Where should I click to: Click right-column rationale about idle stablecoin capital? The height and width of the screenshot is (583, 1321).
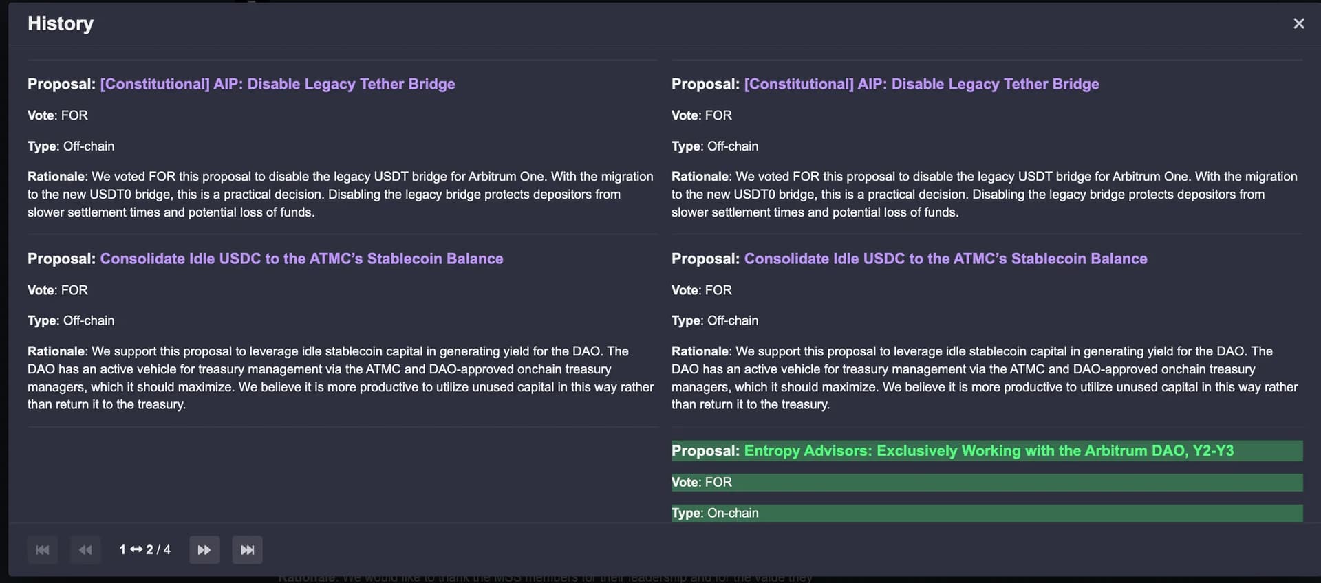point(985,377)
